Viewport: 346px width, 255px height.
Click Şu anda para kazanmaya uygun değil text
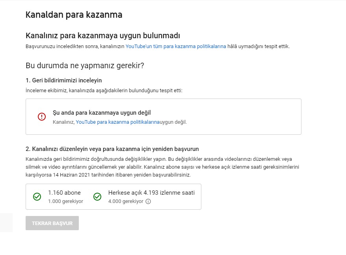102,113
